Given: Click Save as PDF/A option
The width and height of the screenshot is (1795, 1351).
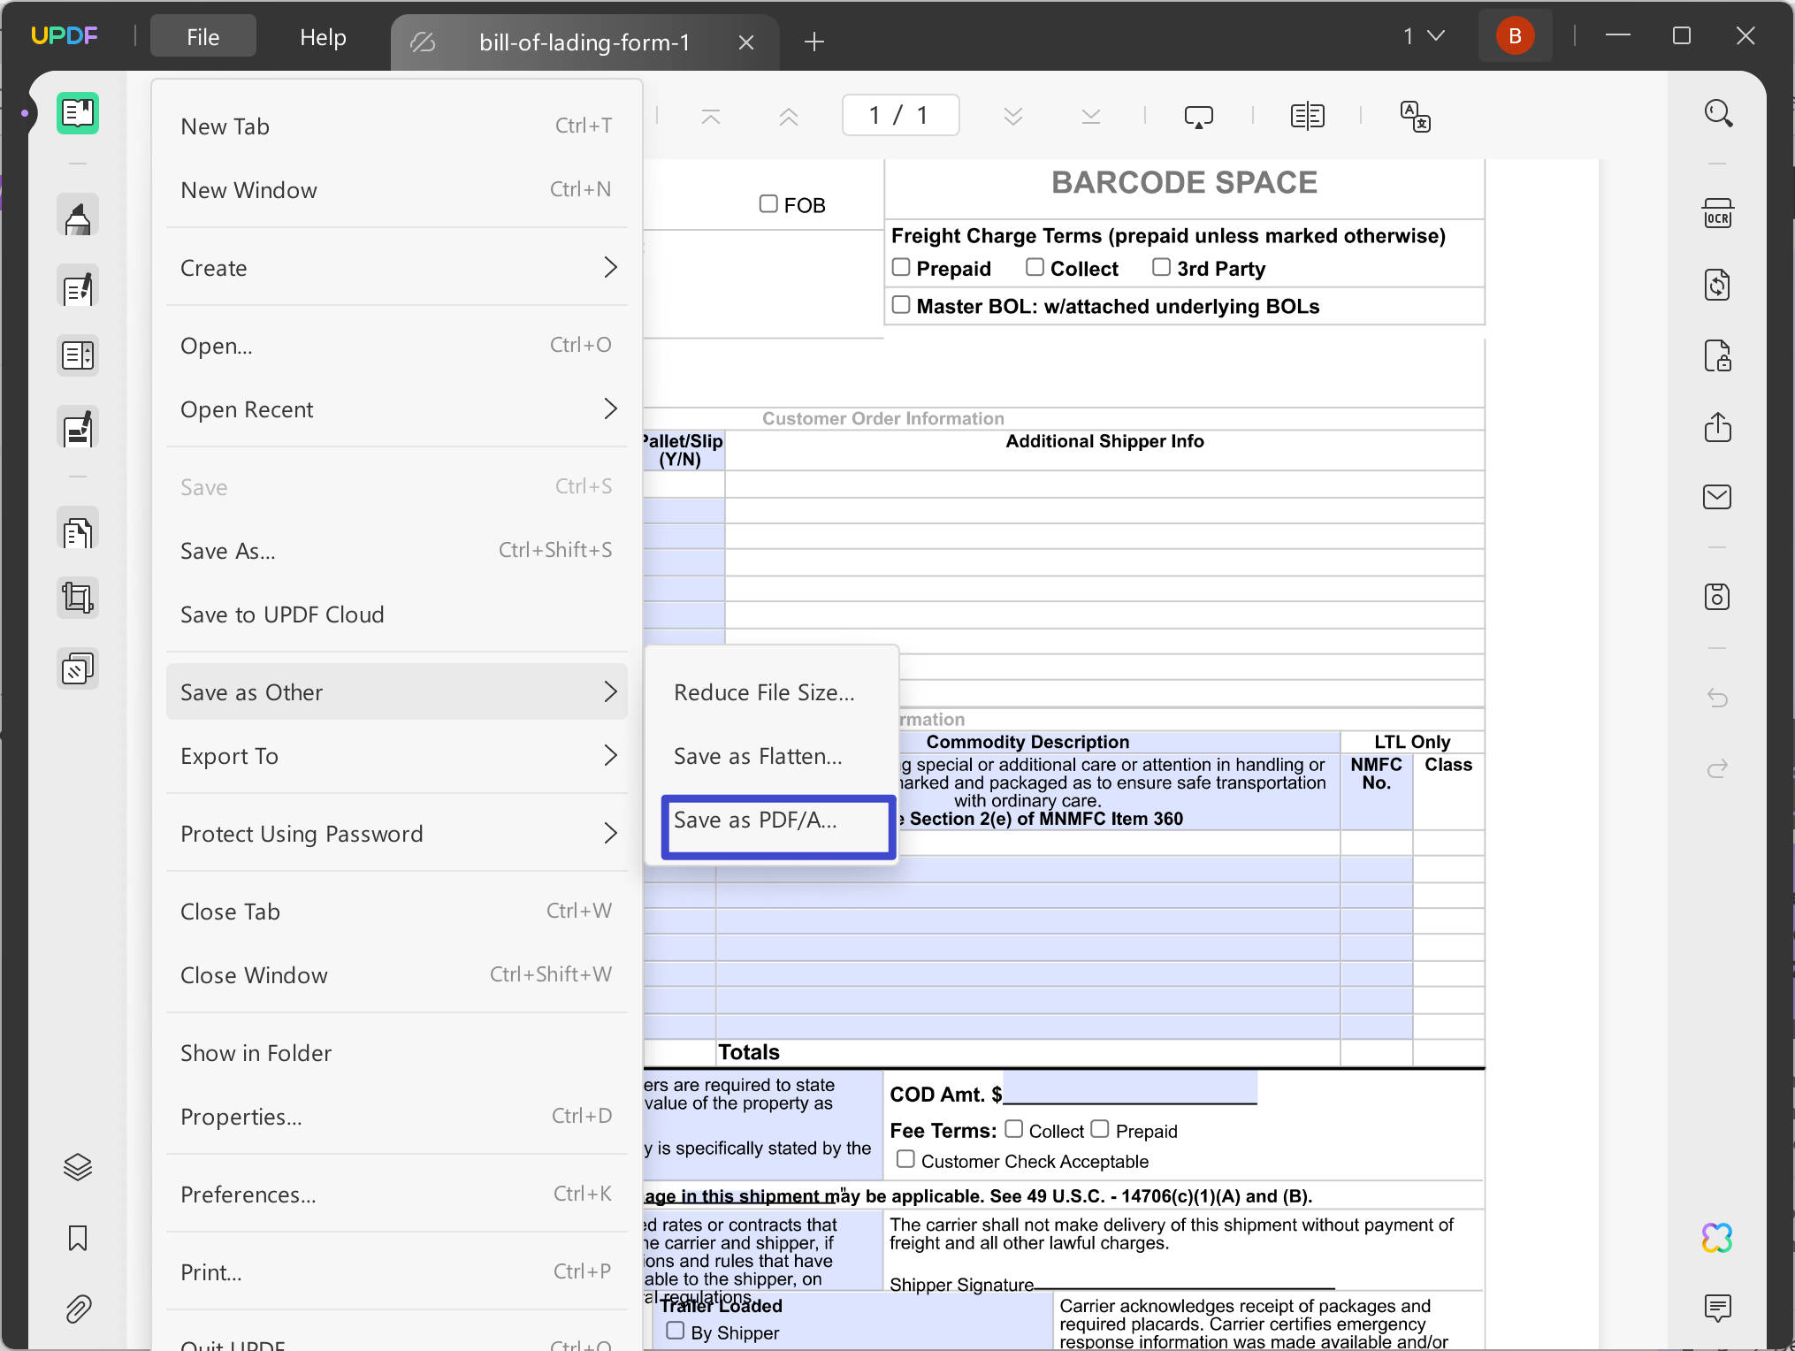Looking at the screenshot, I should pos(777,821).
